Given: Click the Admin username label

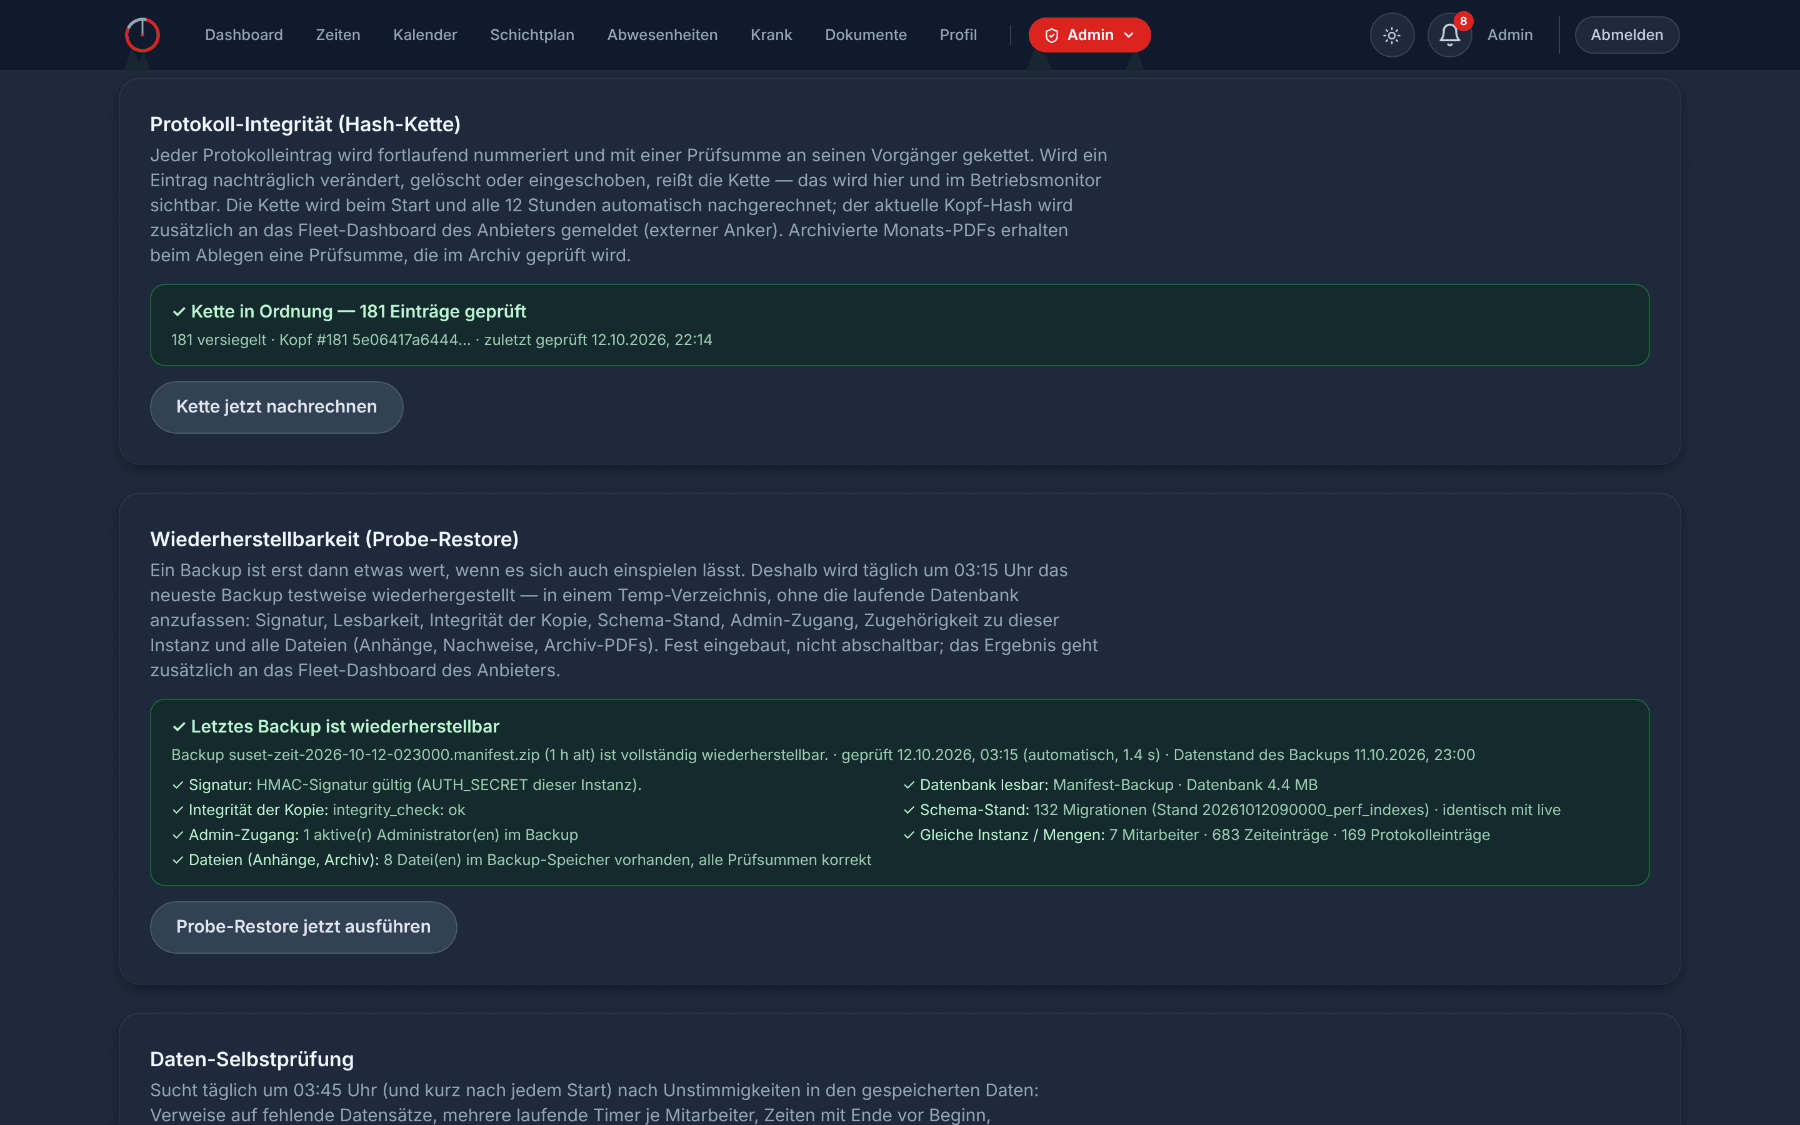Looking at the screenshot, I should pyautogui.click(x=1510, y=35).
